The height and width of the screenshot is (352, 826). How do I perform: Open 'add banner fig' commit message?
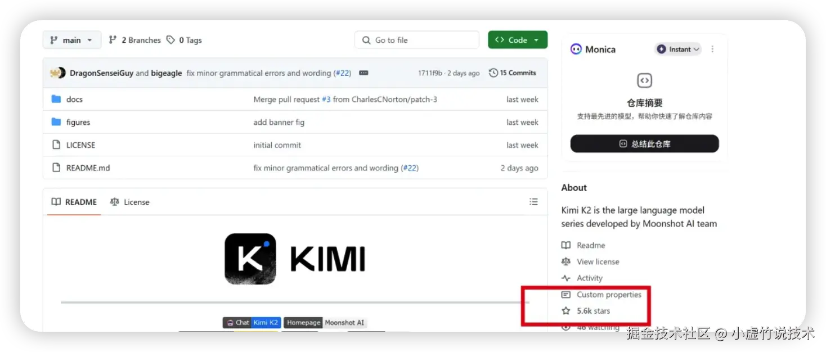pyautogui.click(x=279, y=123)
